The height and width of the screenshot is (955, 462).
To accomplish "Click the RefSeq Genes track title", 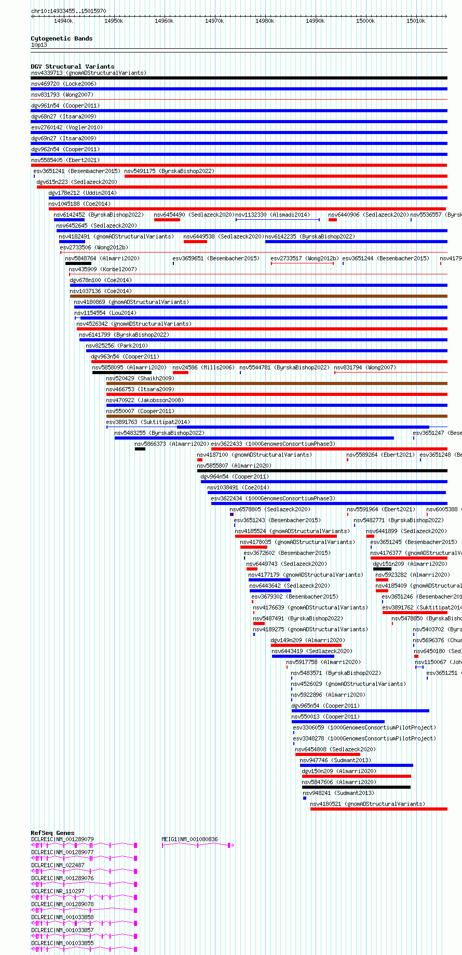I will click(52, 833).
